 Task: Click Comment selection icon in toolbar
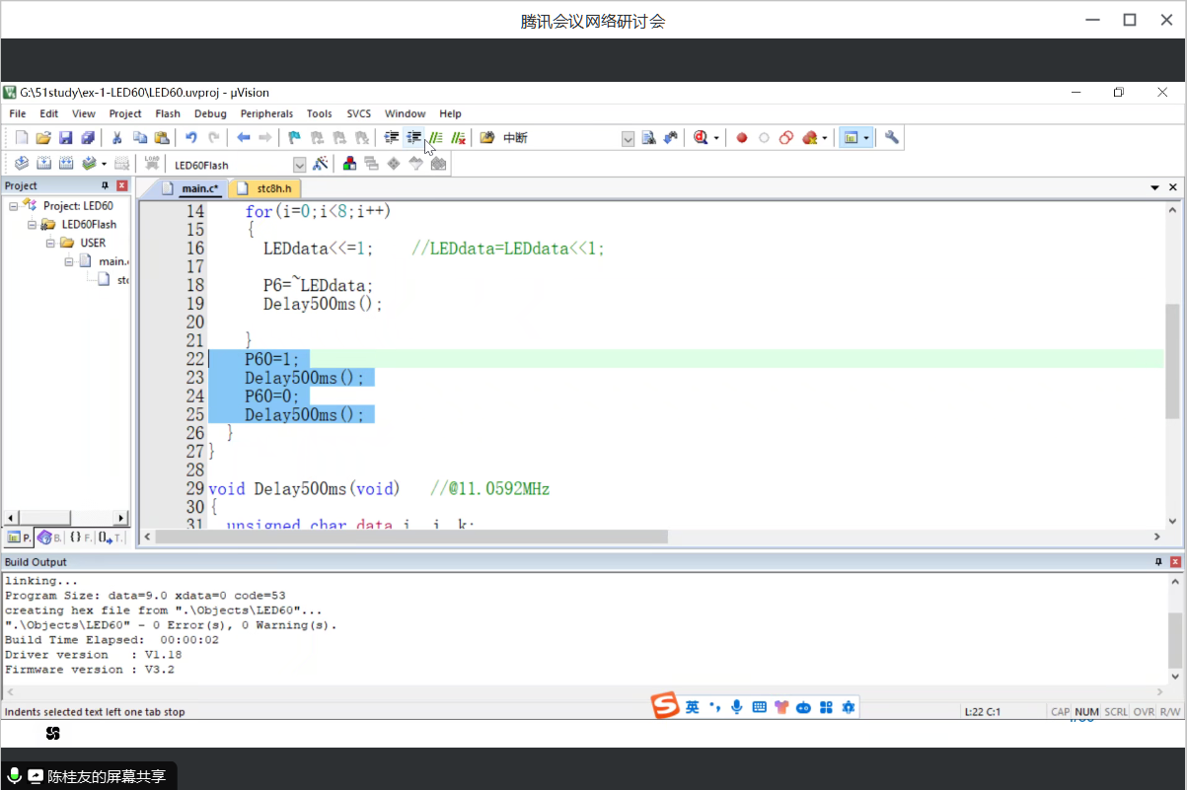pyautogui.click(x=435, y=138)
